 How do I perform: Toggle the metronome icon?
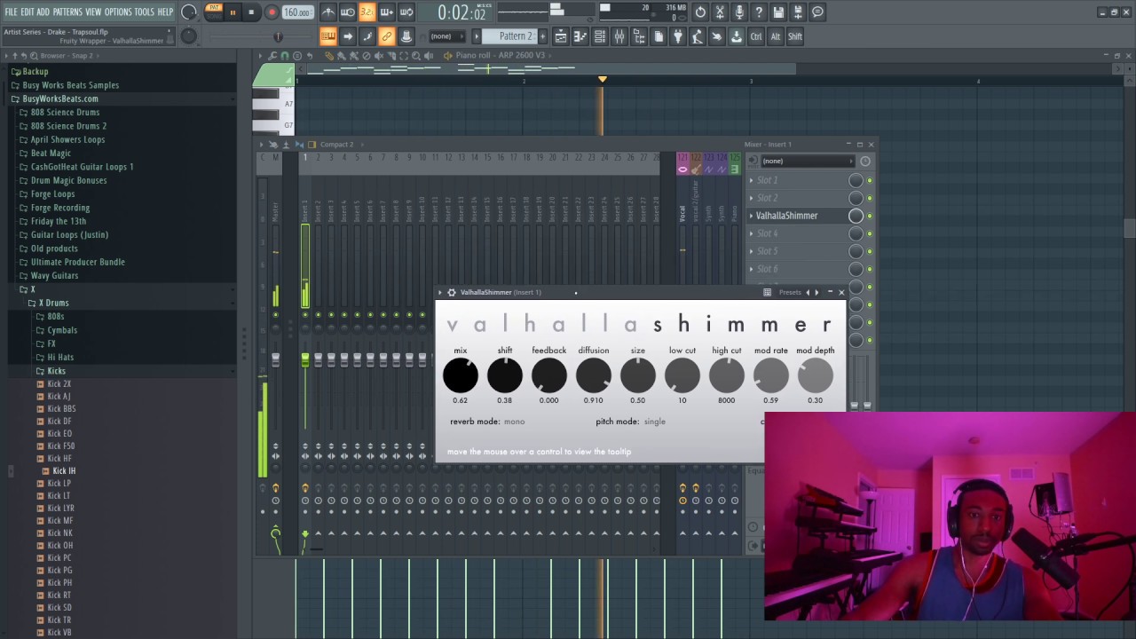pos(328,12)
